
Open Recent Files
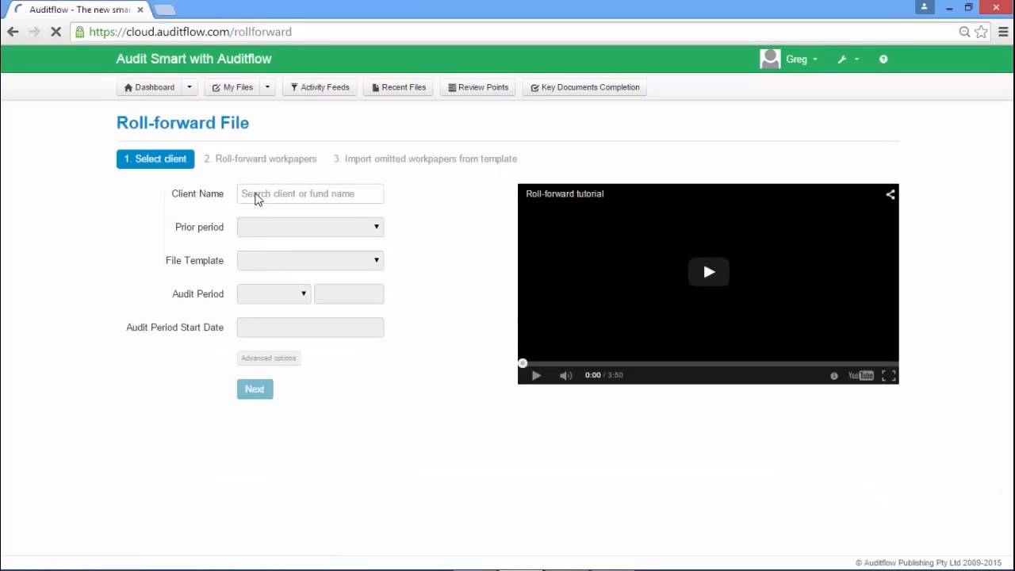click(399, 87)
